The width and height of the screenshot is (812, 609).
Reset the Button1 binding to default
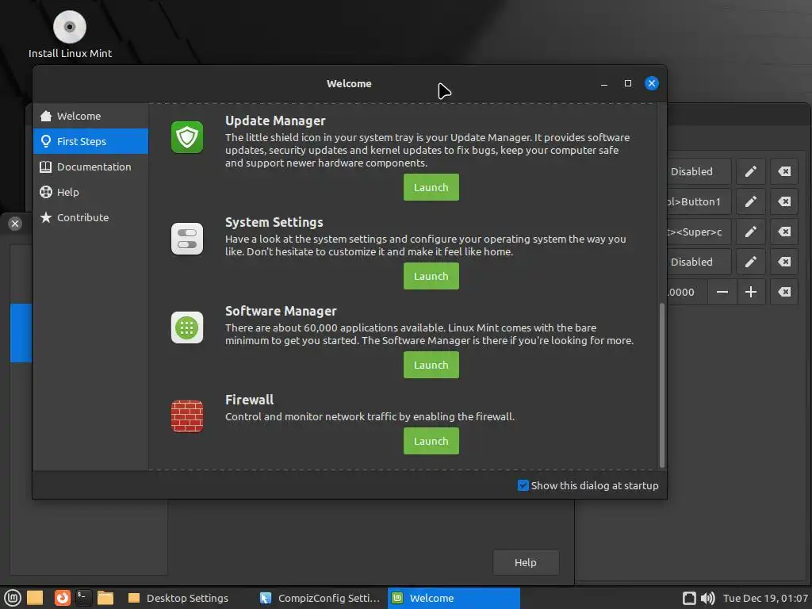click(784, 201)
